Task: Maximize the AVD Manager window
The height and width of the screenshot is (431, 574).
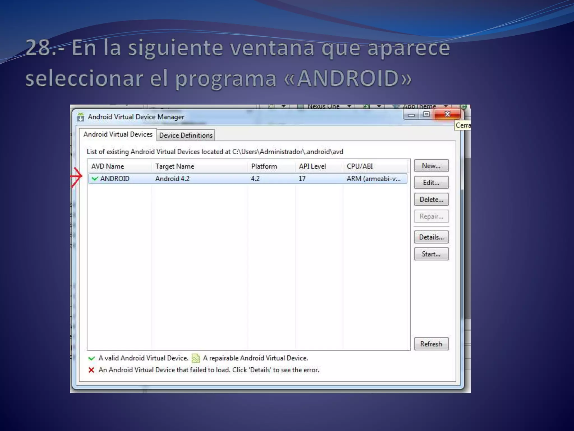Action: pos(426,114)
